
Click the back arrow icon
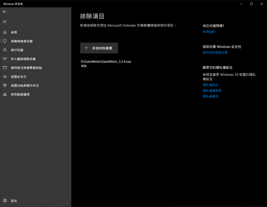[x=5, y=12]
